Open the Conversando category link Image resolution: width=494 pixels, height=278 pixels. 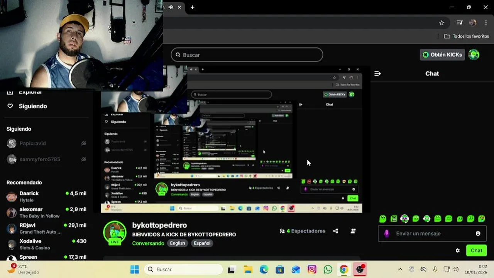(148, 243)
